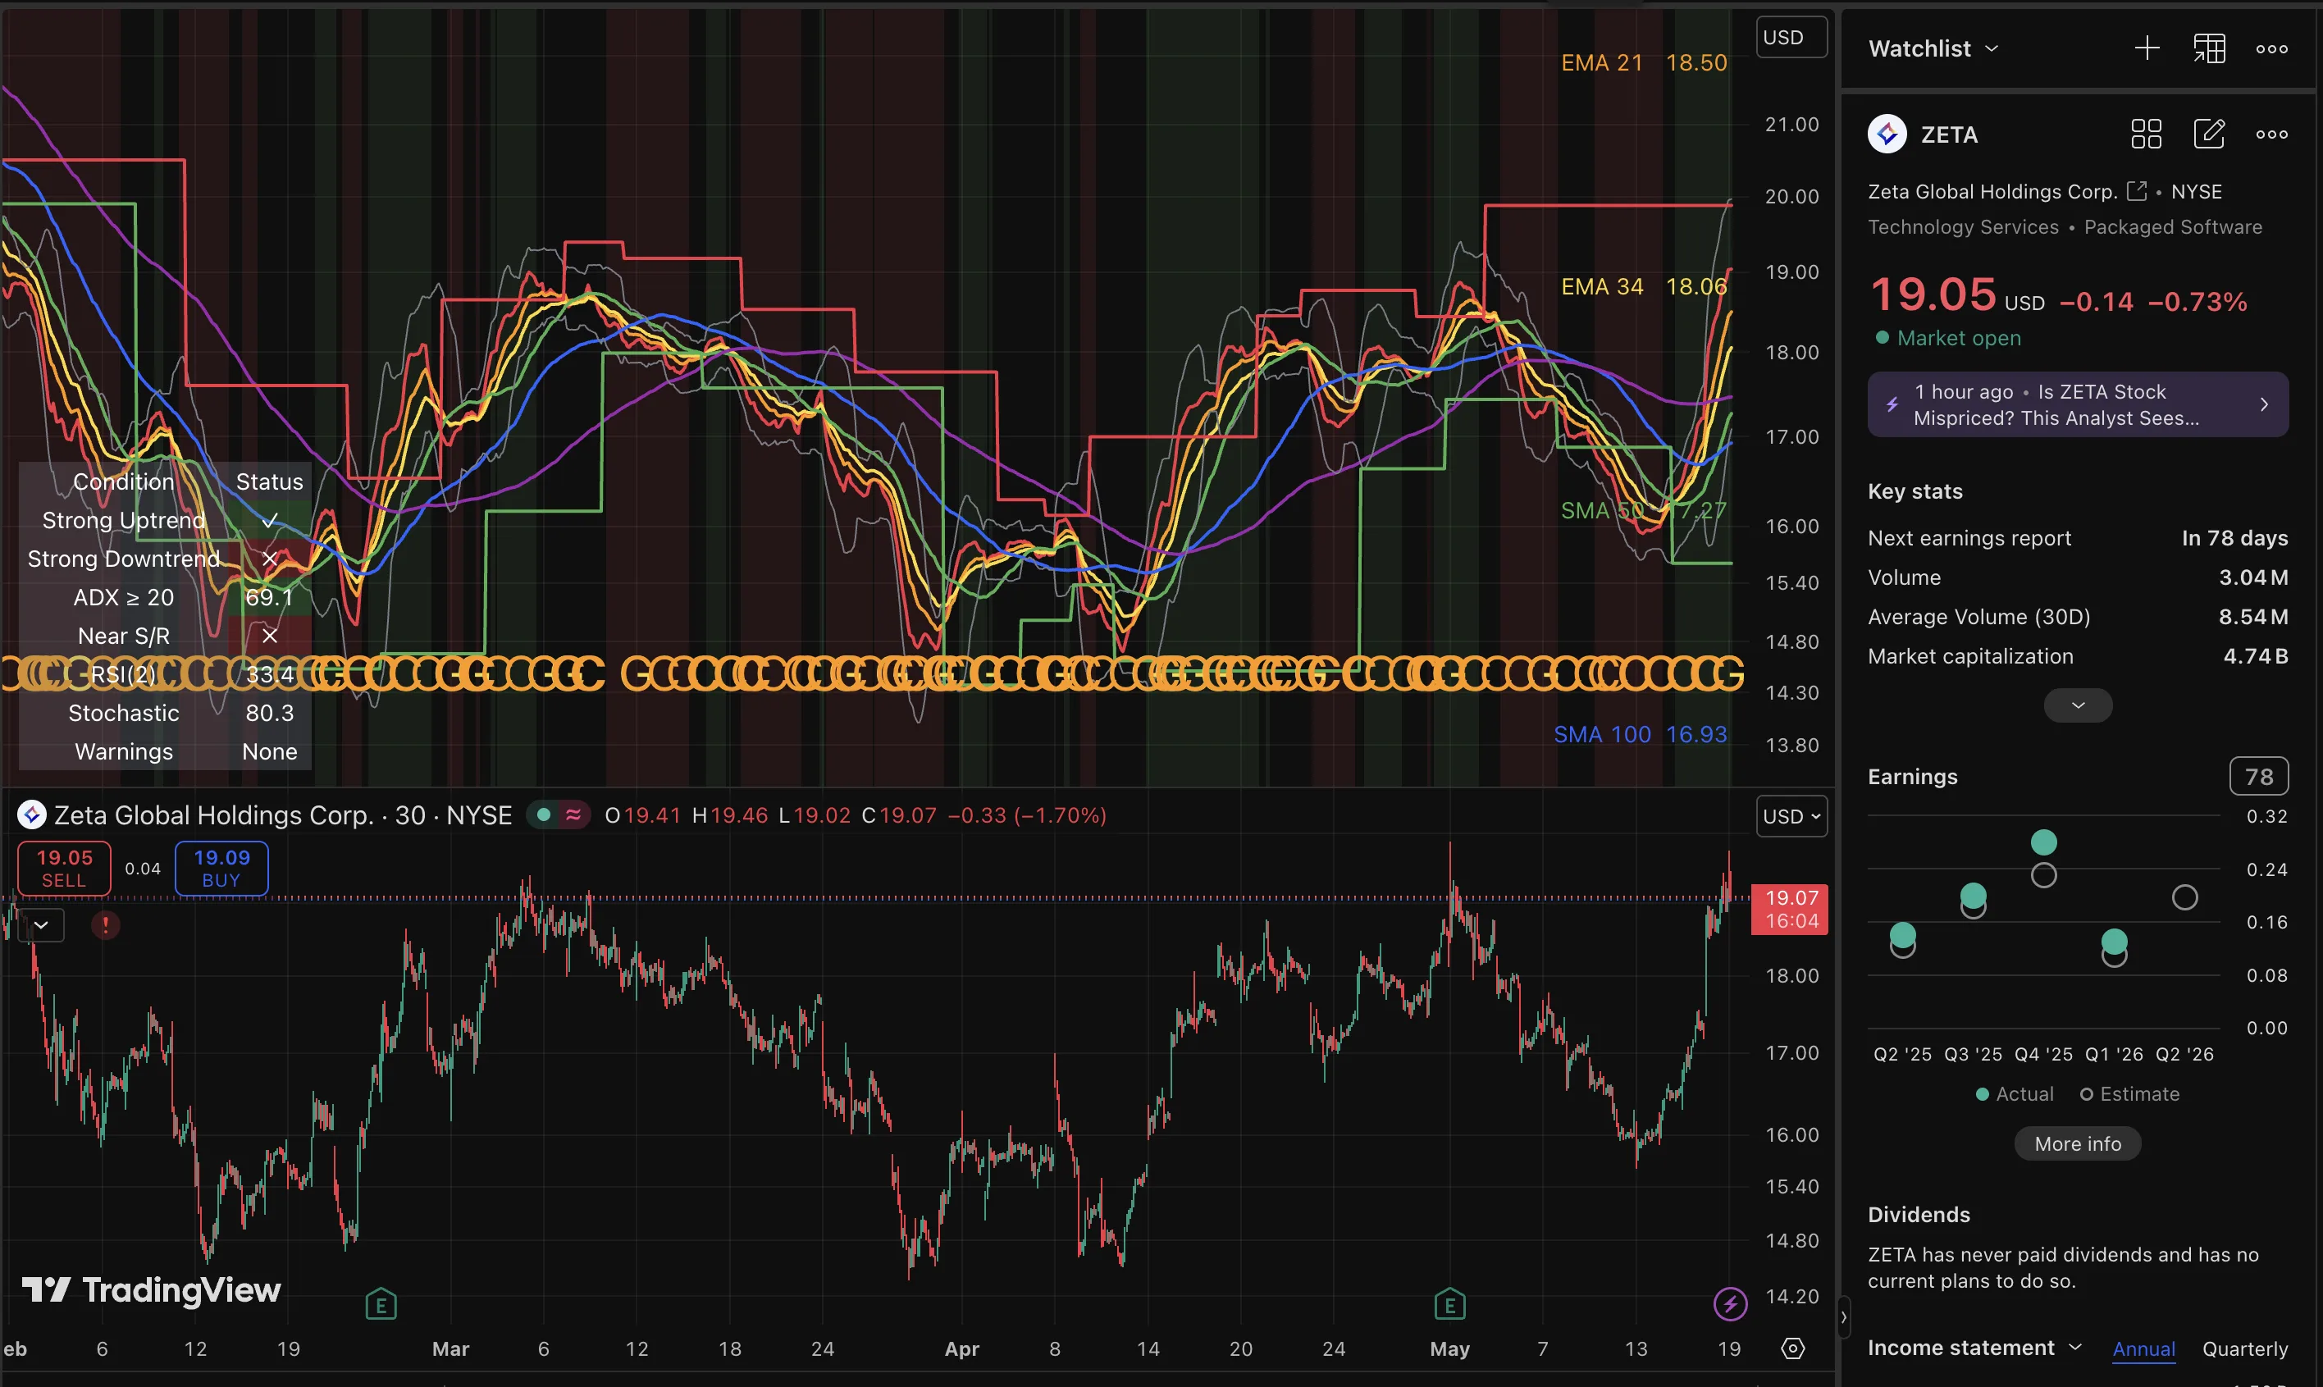Click the EMA 34 18.06 label
This screenshot has height=1387, width=2323.
[1644, 286]
